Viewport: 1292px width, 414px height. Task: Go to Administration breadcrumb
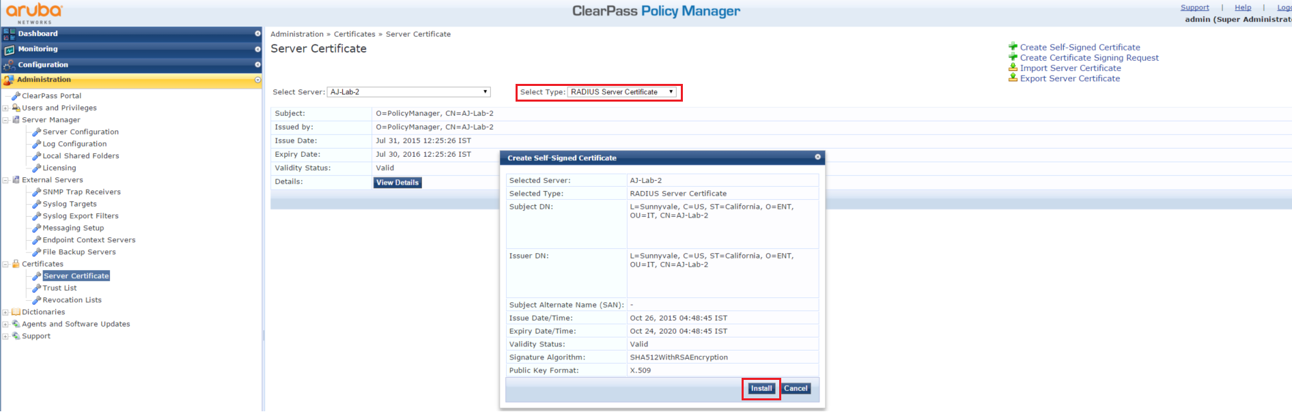coord(297,34)
